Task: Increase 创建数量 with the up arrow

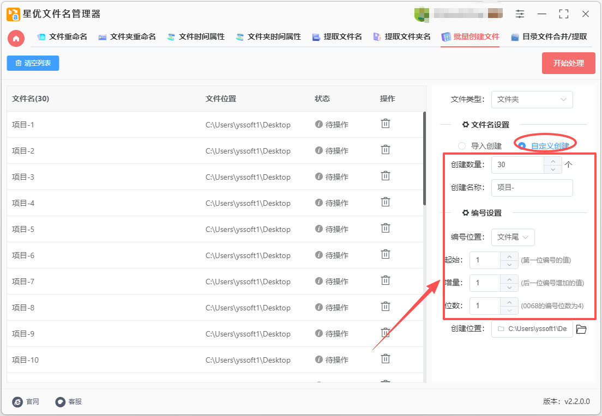Action: [x=553, y=161]
